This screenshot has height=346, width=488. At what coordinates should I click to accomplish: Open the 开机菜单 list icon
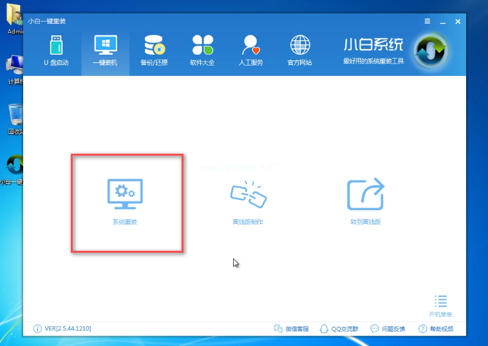pyautogui.click(x=441, y=301)
